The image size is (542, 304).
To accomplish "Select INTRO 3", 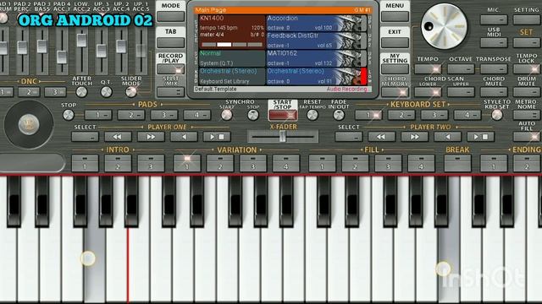I will point(151,163).
